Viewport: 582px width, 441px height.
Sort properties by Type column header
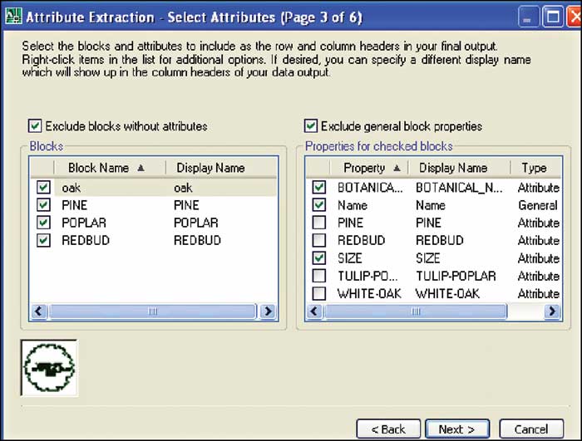[534, 168]
